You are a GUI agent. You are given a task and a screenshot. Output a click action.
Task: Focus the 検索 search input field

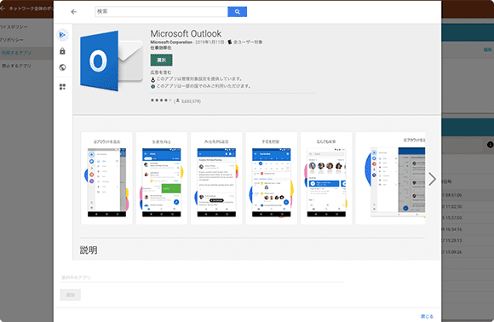[x=161, y=12]
